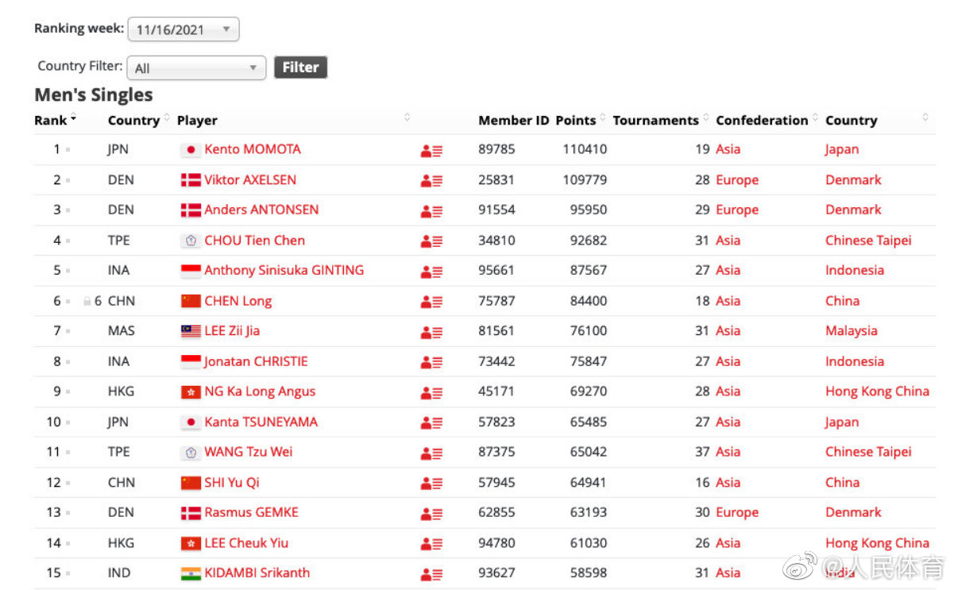Open profile icon for KIDAMBI Srikanth

pos(431,574)
